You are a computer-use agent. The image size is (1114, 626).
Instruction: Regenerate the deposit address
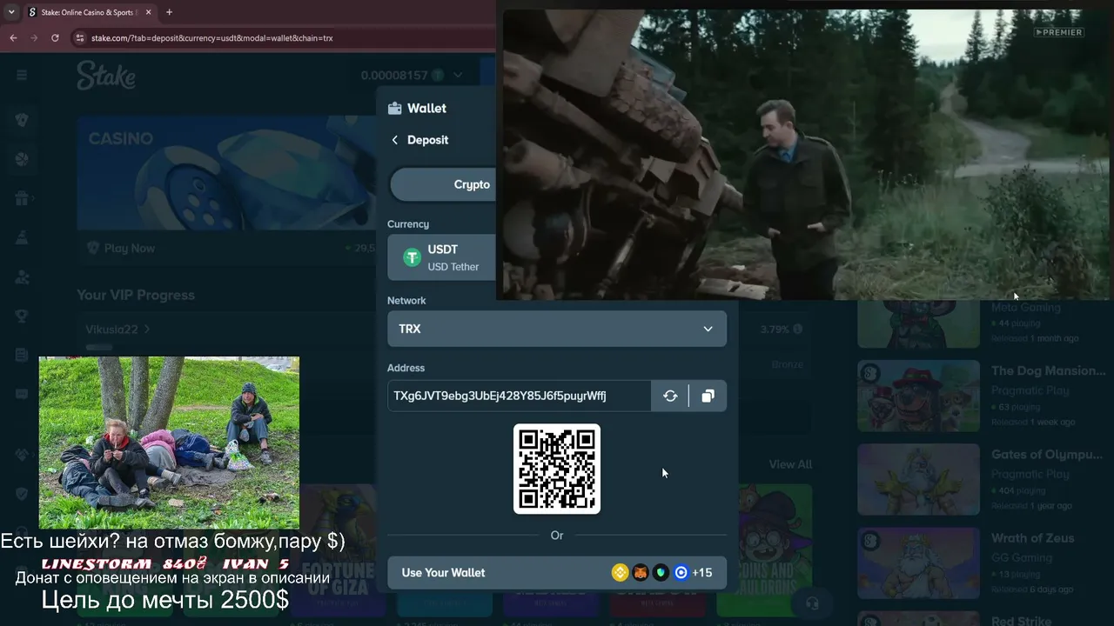click(670, 396)
